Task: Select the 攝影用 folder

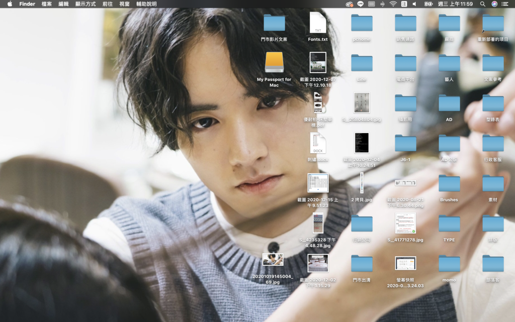Action: [x=405, y=103]
